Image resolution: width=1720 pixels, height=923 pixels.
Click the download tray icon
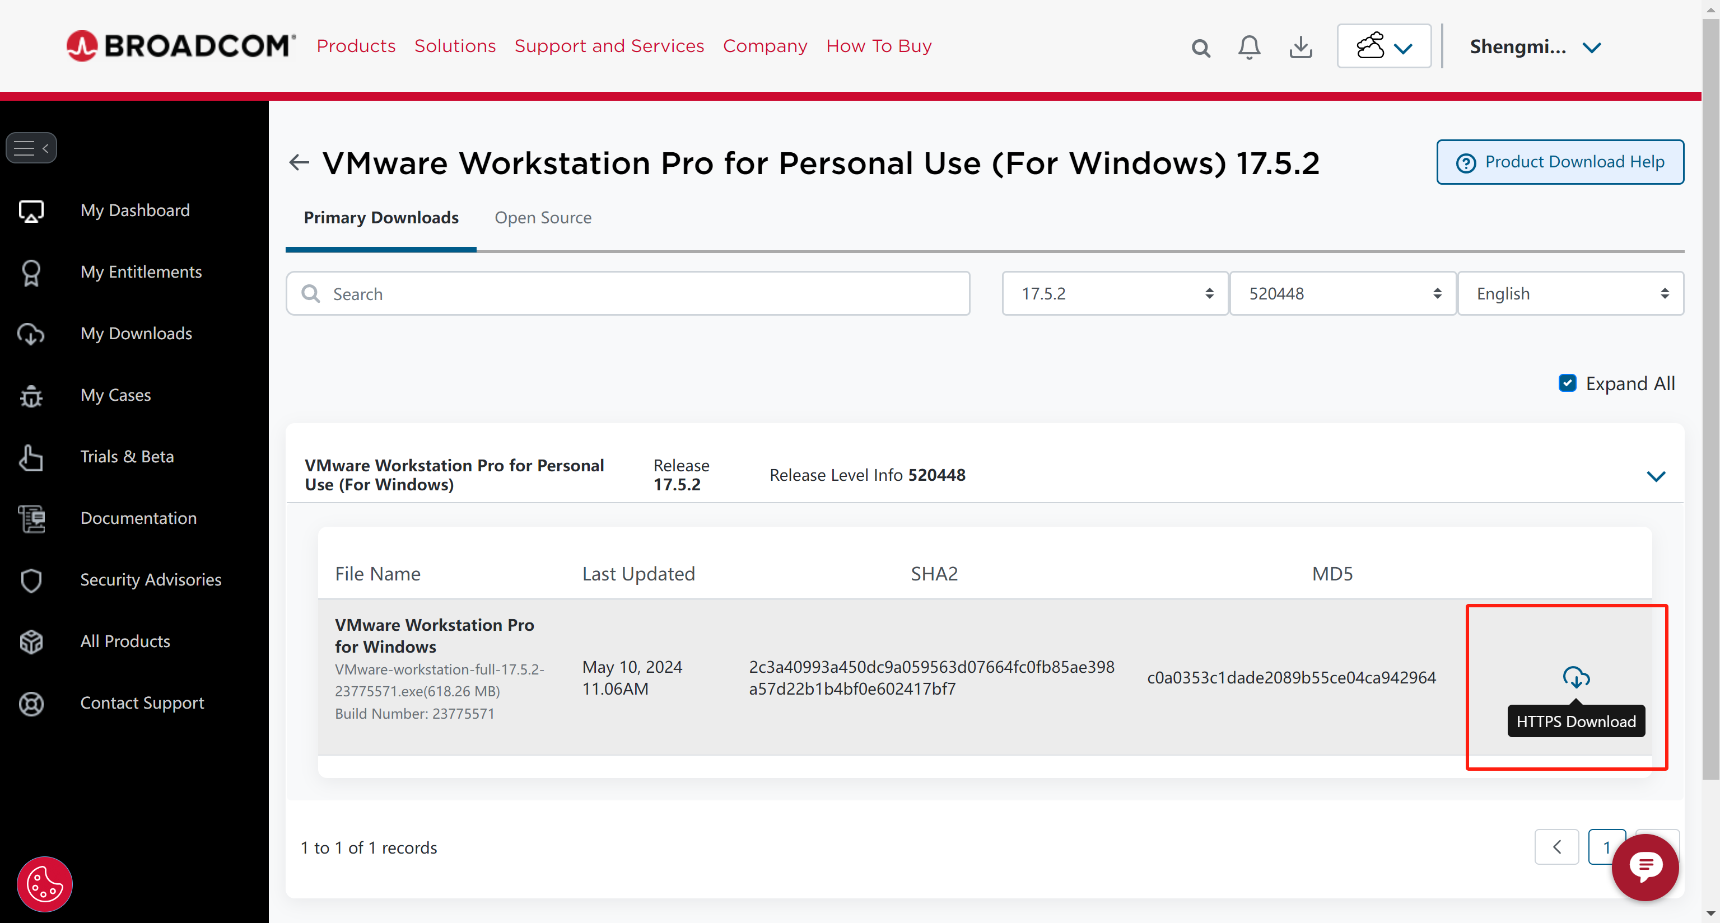[x=1301, y=46]
